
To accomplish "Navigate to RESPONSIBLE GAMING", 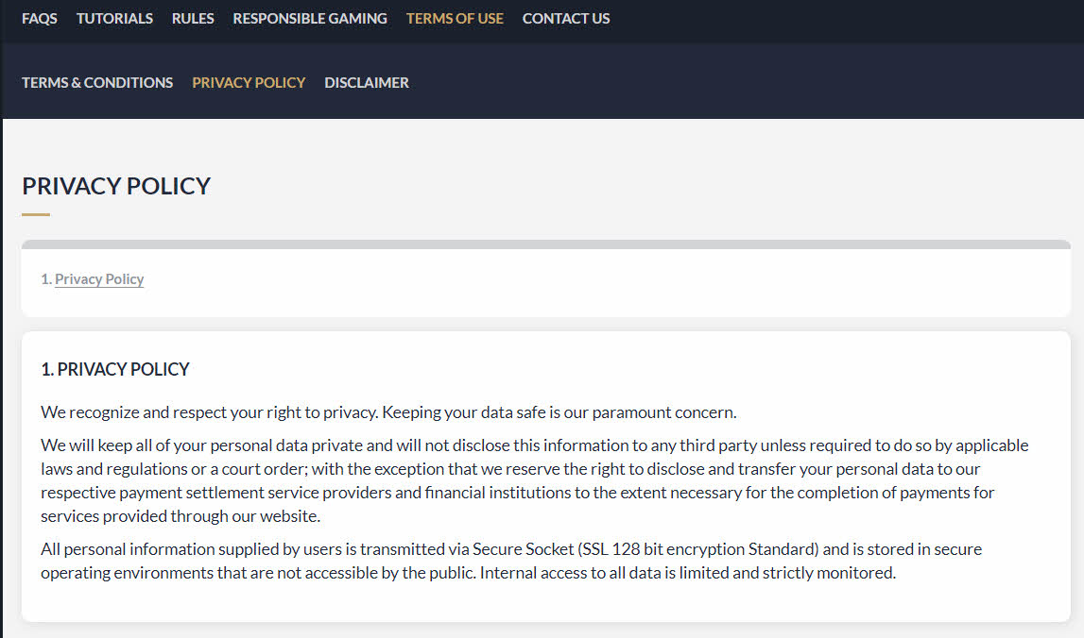I will [x=310, y=18].
